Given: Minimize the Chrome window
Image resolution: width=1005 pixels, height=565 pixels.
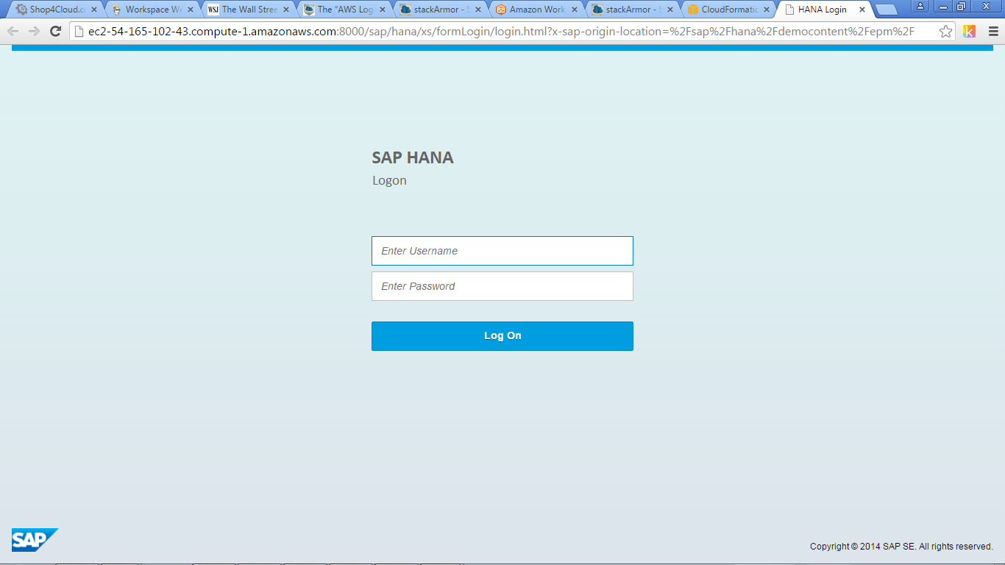Looking at the screenshot, I should pyautogui.click(x=942, y=6).
